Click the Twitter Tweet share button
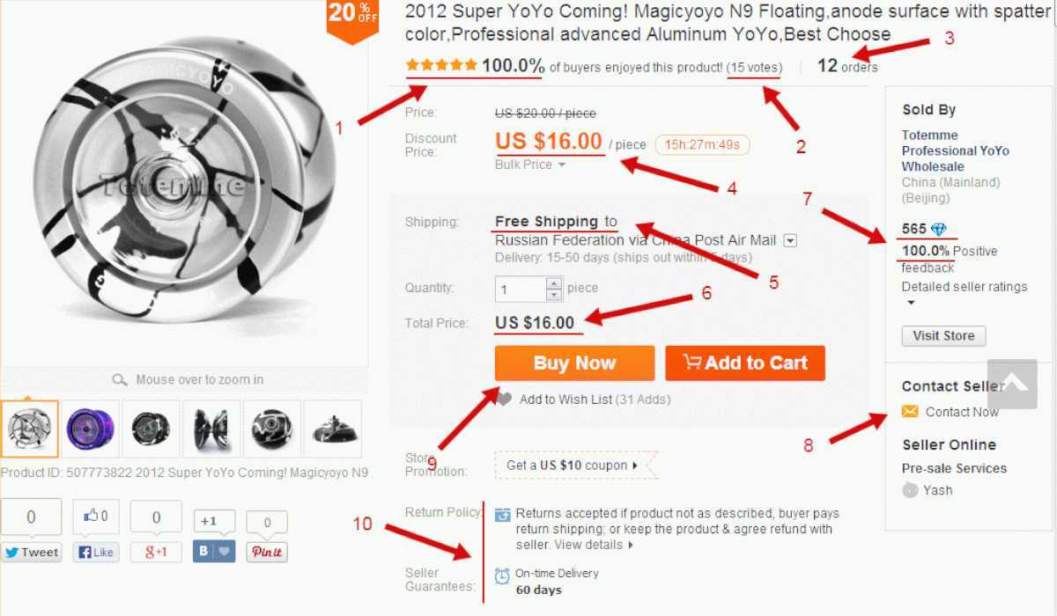Image resolution: width=1057 pixels, height=616 pixels. click(x=31, y=553)
